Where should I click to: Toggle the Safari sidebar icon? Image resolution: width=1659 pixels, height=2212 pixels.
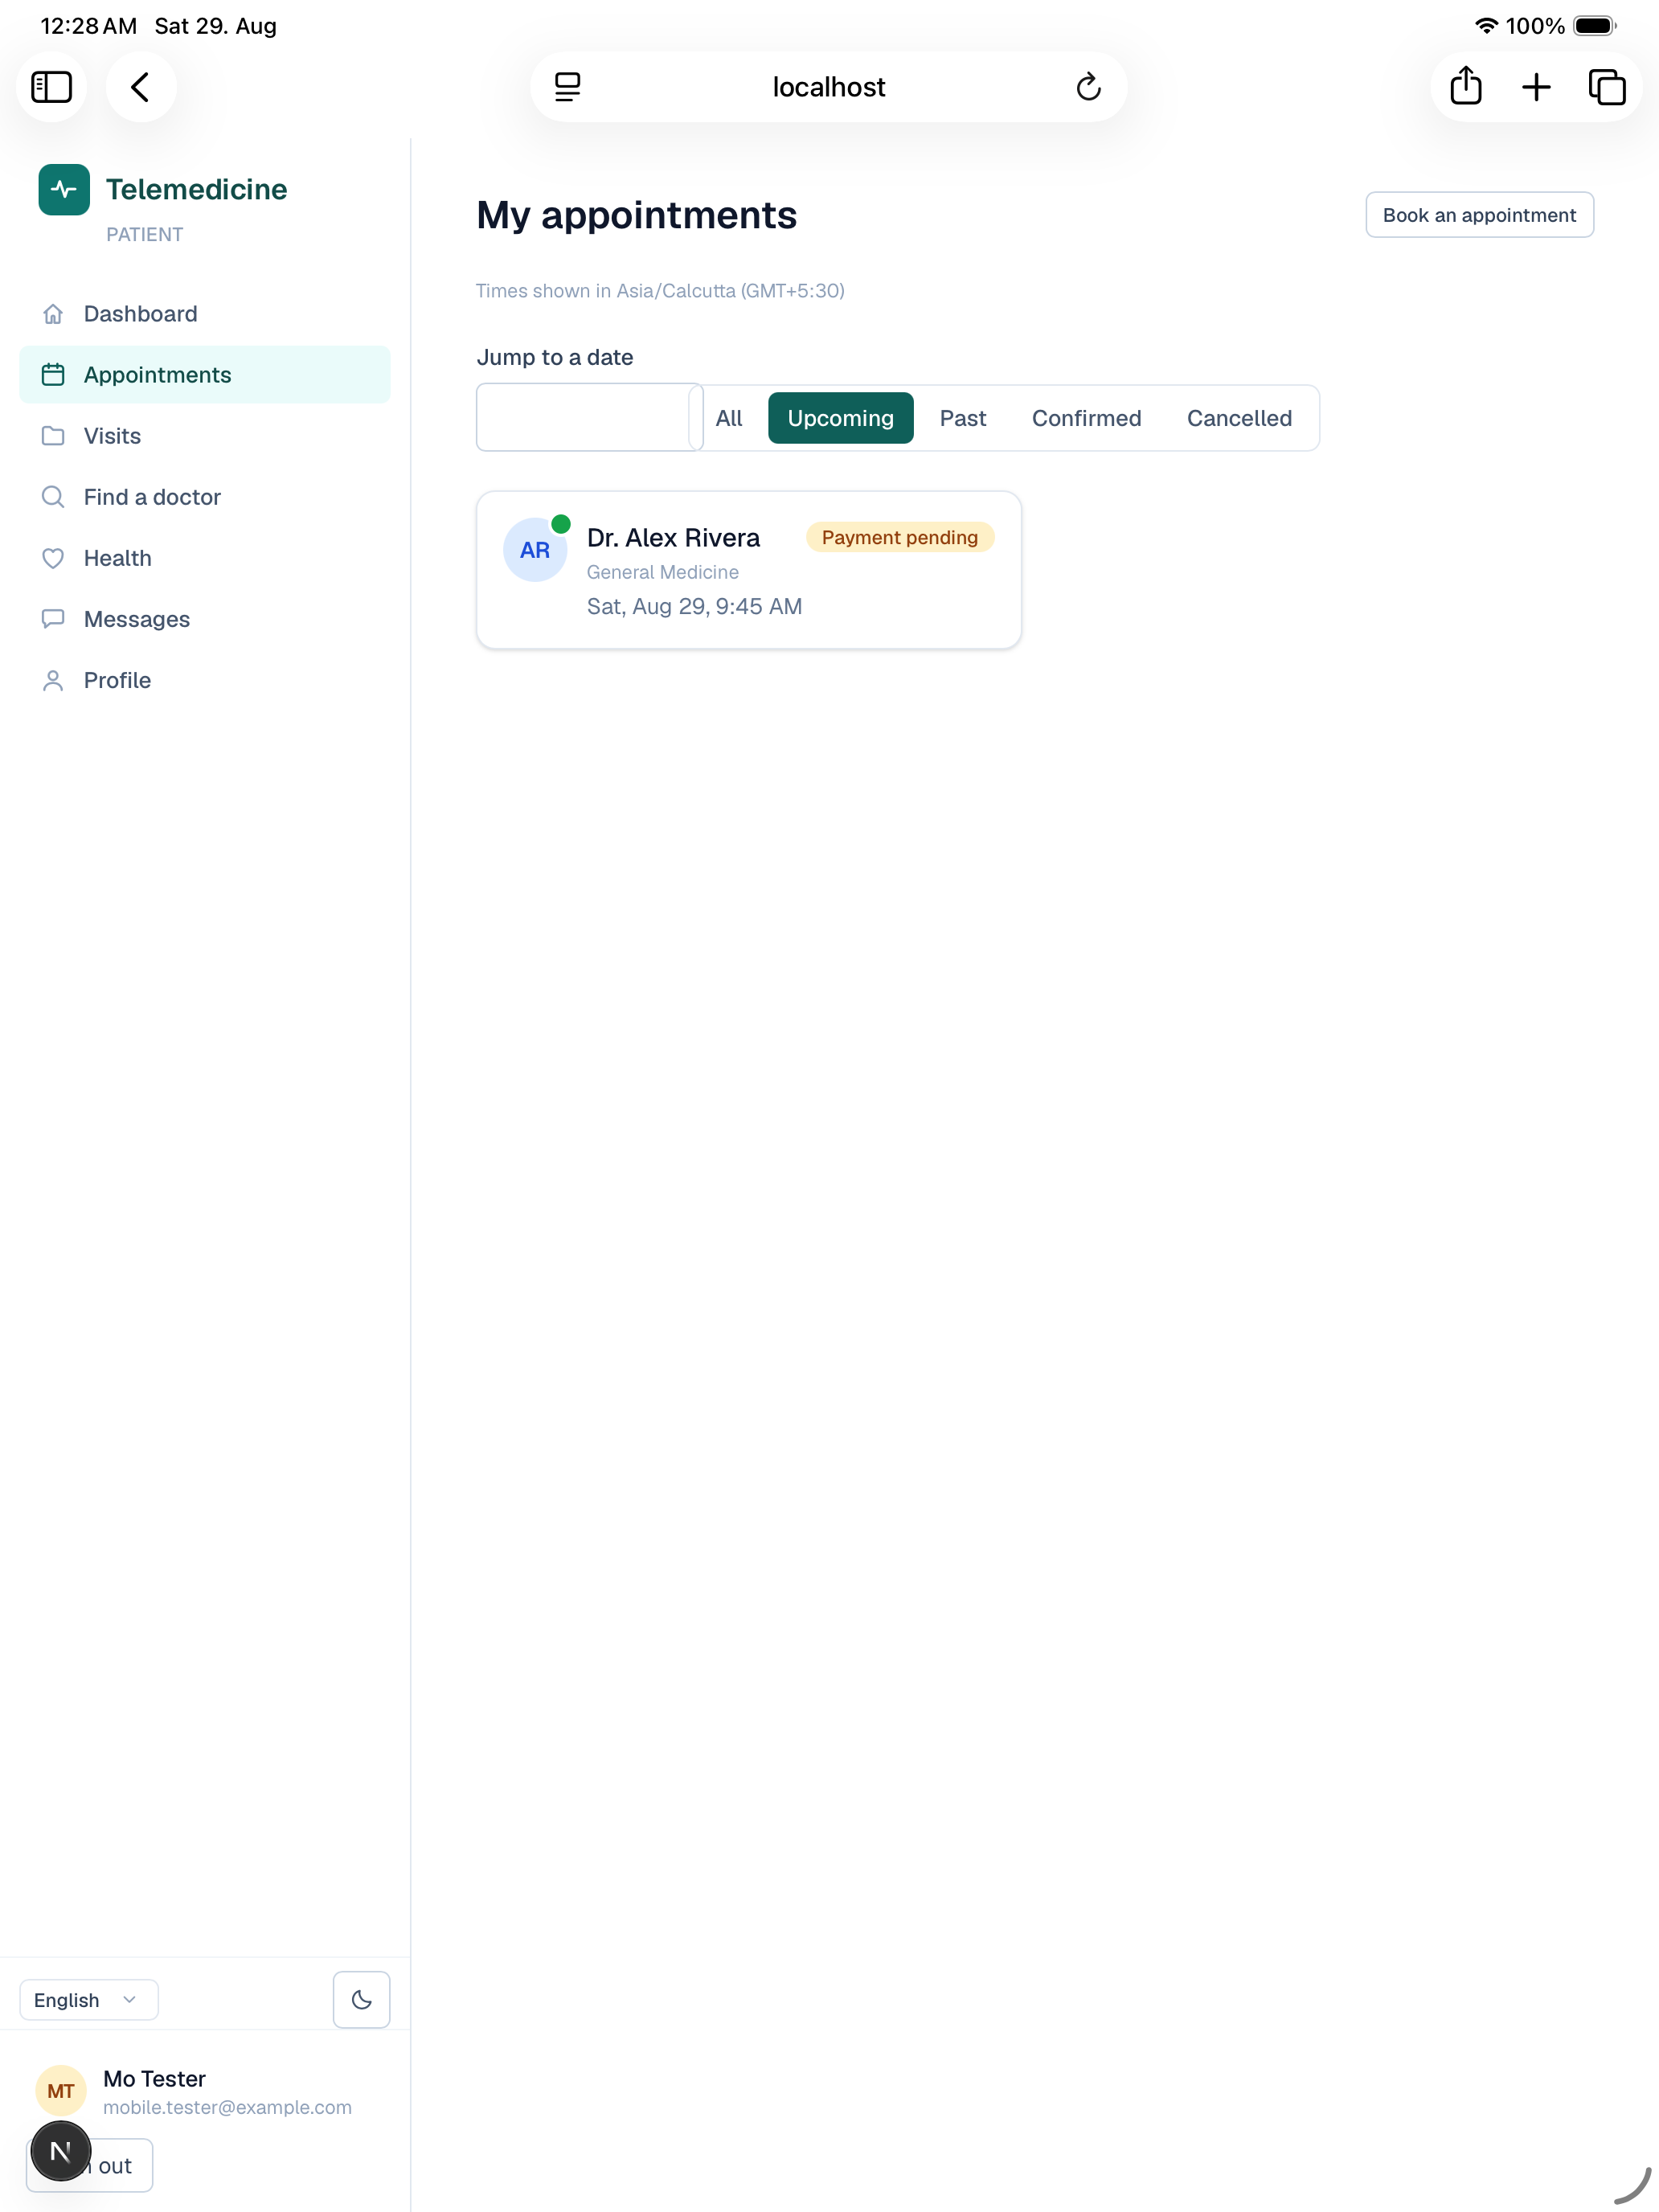click(x=51, y=87)
